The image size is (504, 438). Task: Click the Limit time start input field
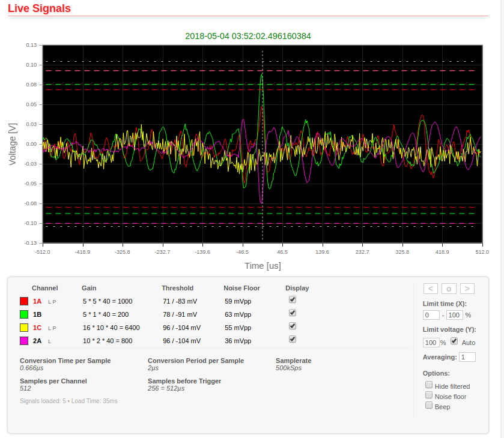(431, 315)
